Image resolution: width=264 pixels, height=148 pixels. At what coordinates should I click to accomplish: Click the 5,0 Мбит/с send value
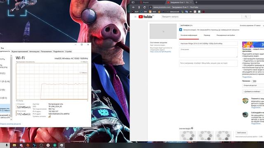(x=24, y=107)
